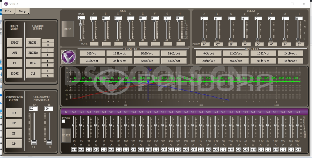Screen dimensions: 312x158
Task: Select SPDIF input mode
Action: (x=14, y=42)
